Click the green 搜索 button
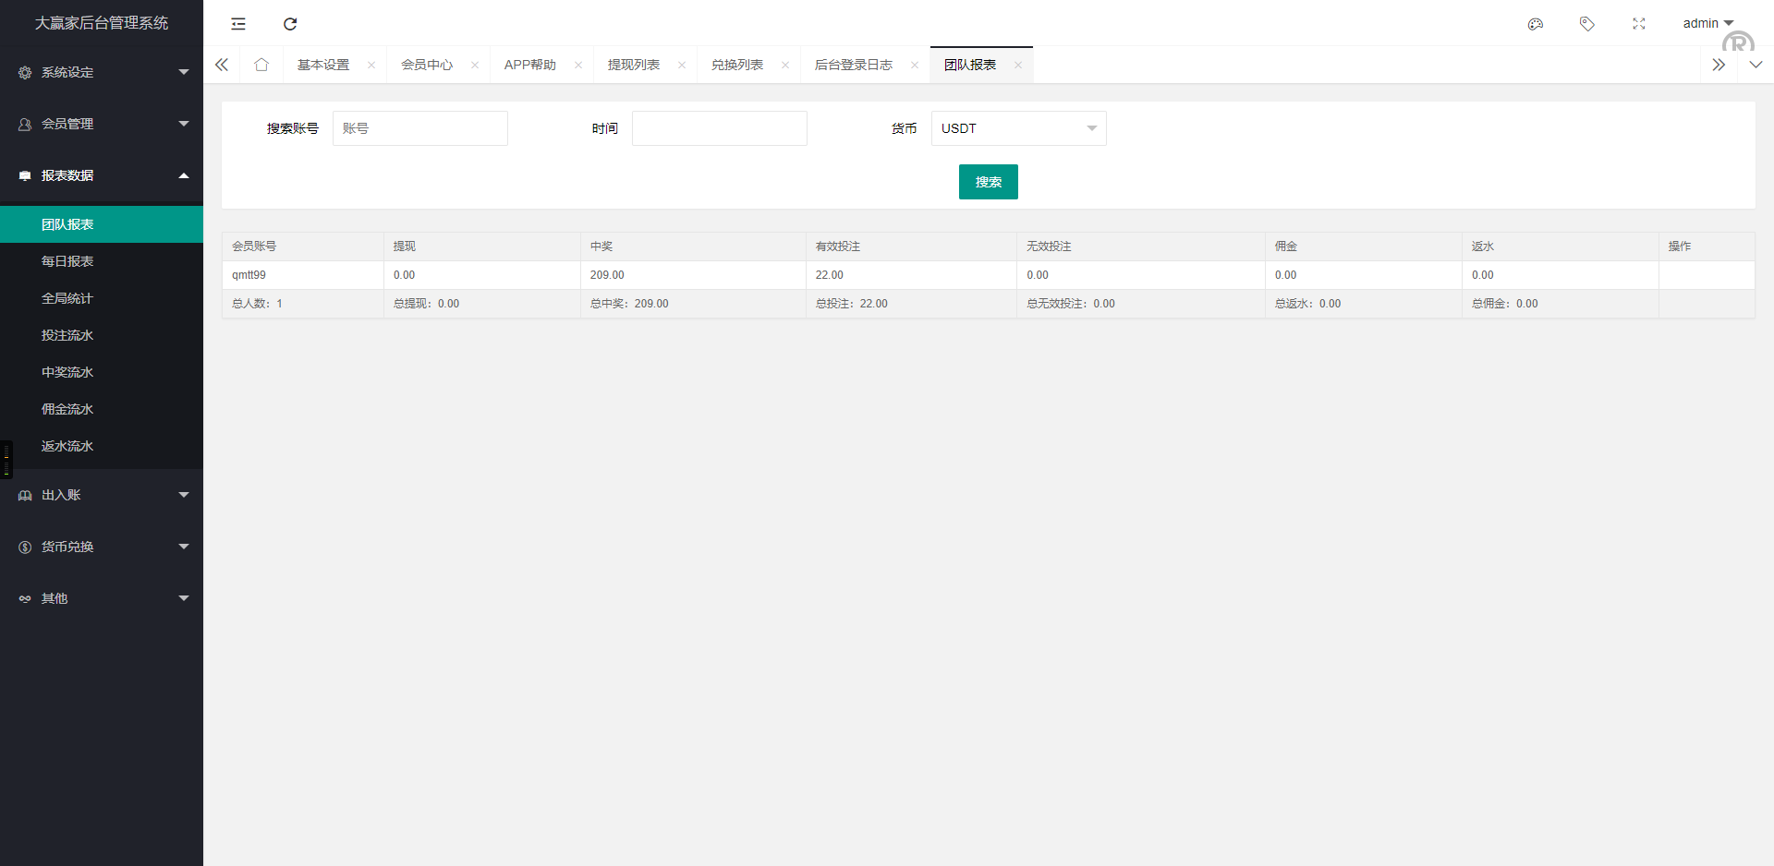Image resolution: width=1774 pixels, height=866 pixels. pyautogui.click(x=988, y=182)
